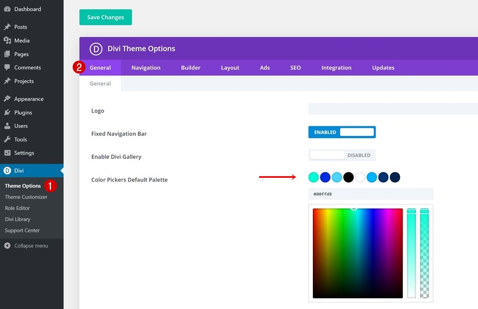Select the black palette color swatch
Viewport: 478px width, 309px height.
click(348, 177)
